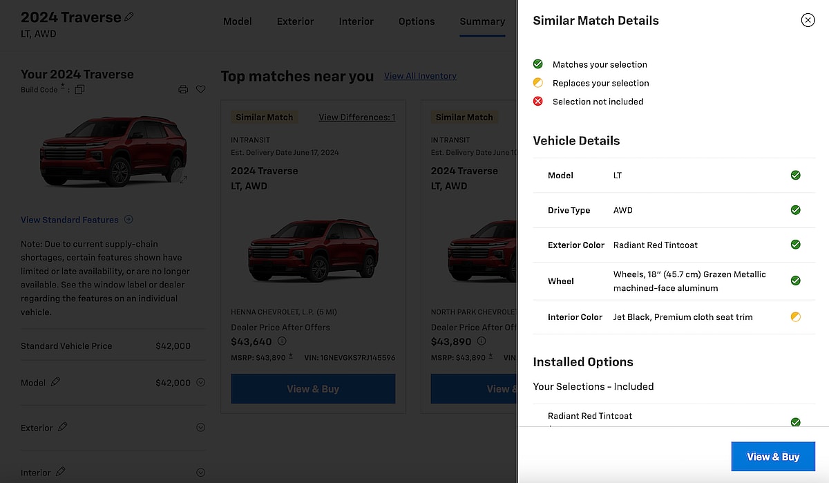
Task: Edit the Model section with its pencil icon
Action: point(55,381)
